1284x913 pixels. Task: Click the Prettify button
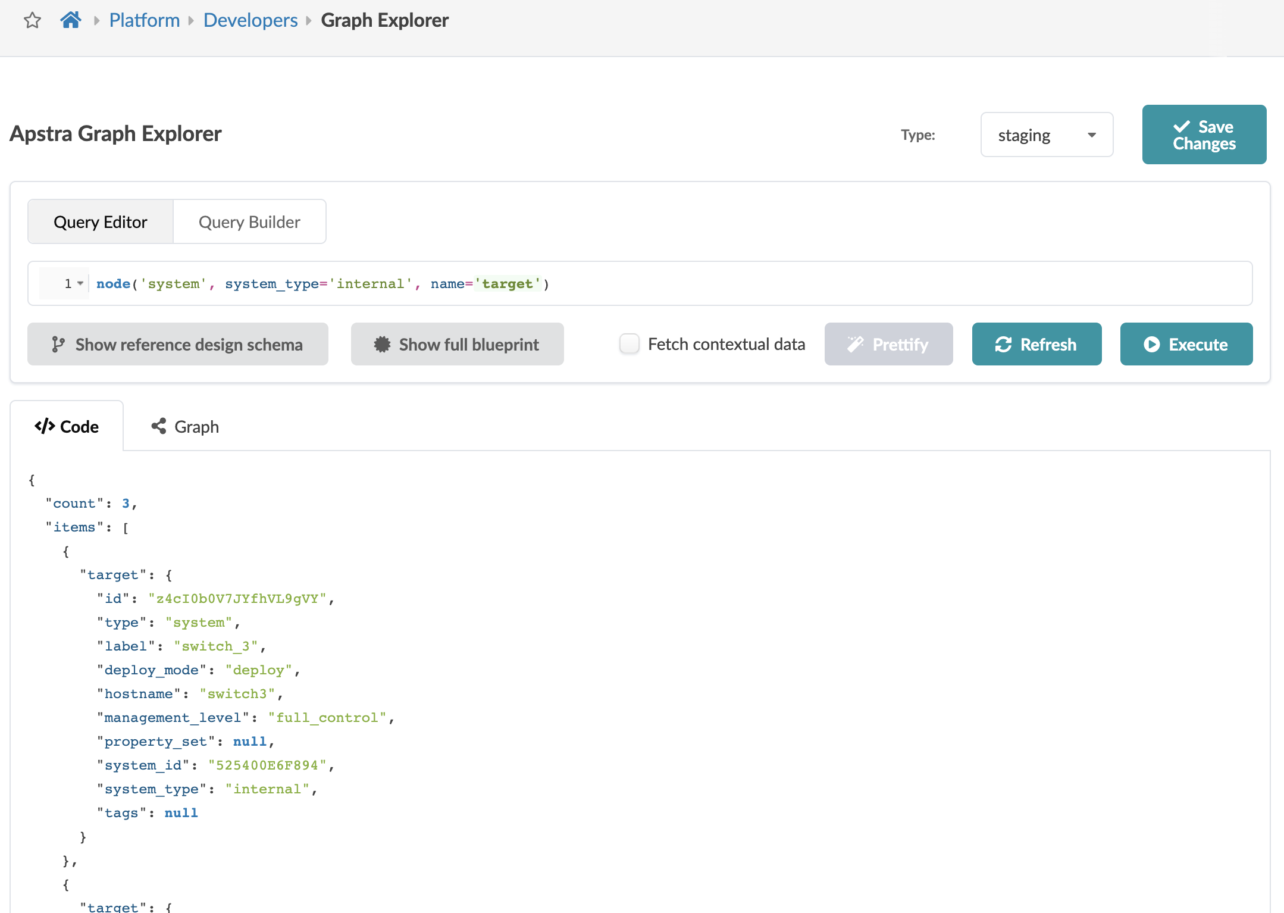[x=888, y=344]
